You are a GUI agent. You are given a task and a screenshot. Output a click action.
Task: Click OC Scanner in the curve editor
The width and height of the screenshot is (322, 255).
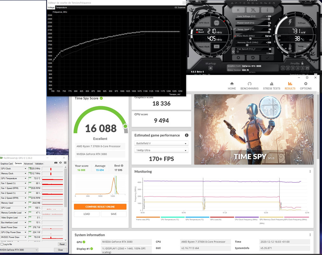[180, 7]
